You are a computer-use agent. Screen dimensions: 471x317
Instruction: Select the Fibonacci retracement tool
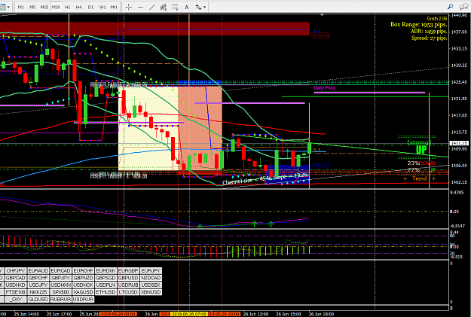pyautogui.click(x=175, y=7)
